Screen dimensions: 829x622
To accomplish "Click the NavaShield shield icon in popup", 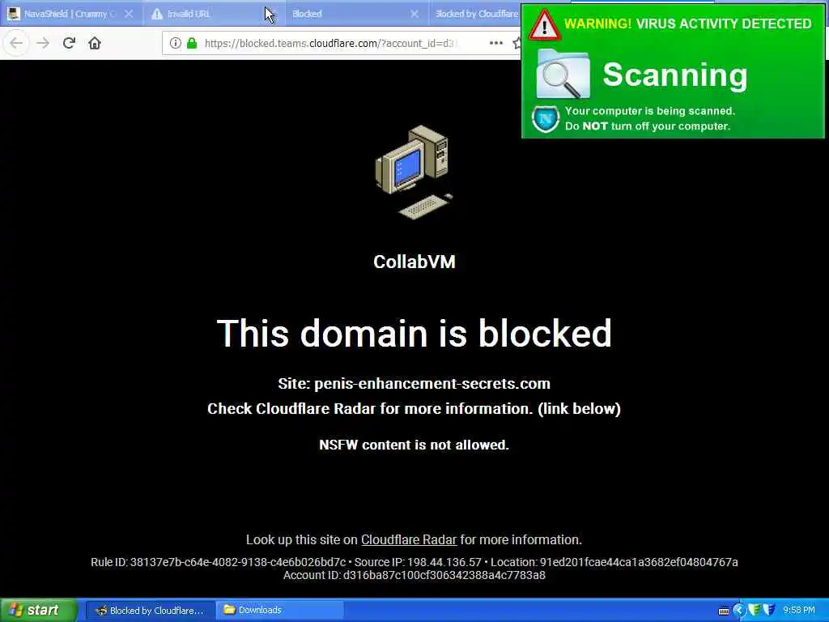I will (545, 118).
